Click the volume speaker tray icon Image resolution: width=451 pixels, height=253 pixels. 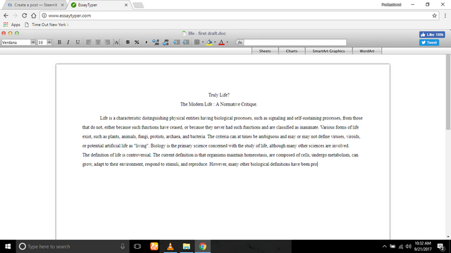[x=409, y=247]
